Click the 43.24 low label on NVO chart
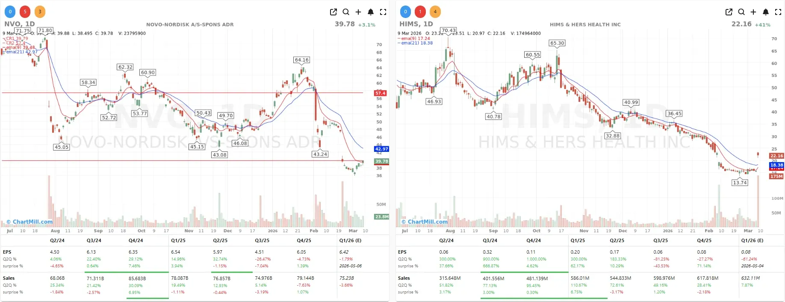This screenshot has width=785, height=302. (320, 154)
